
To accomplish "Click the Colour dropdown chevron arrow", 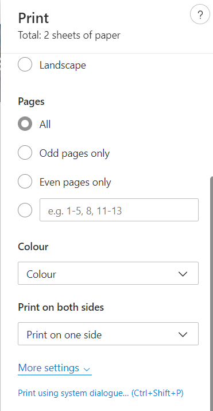I will tap(183, 274).
